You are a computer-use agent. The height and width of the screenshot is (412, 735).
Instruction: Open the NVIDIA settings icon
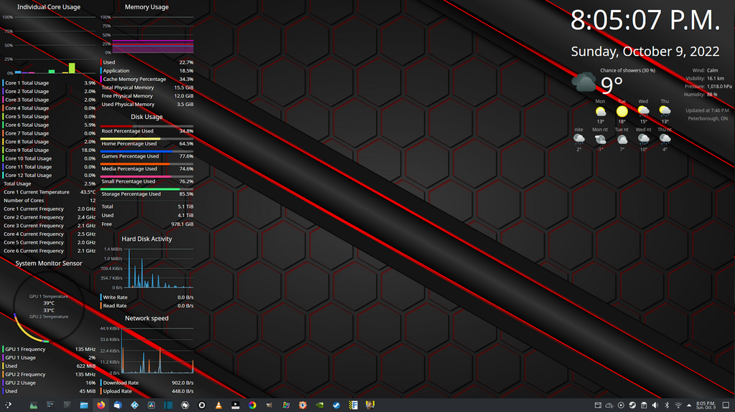pos(319,405)
